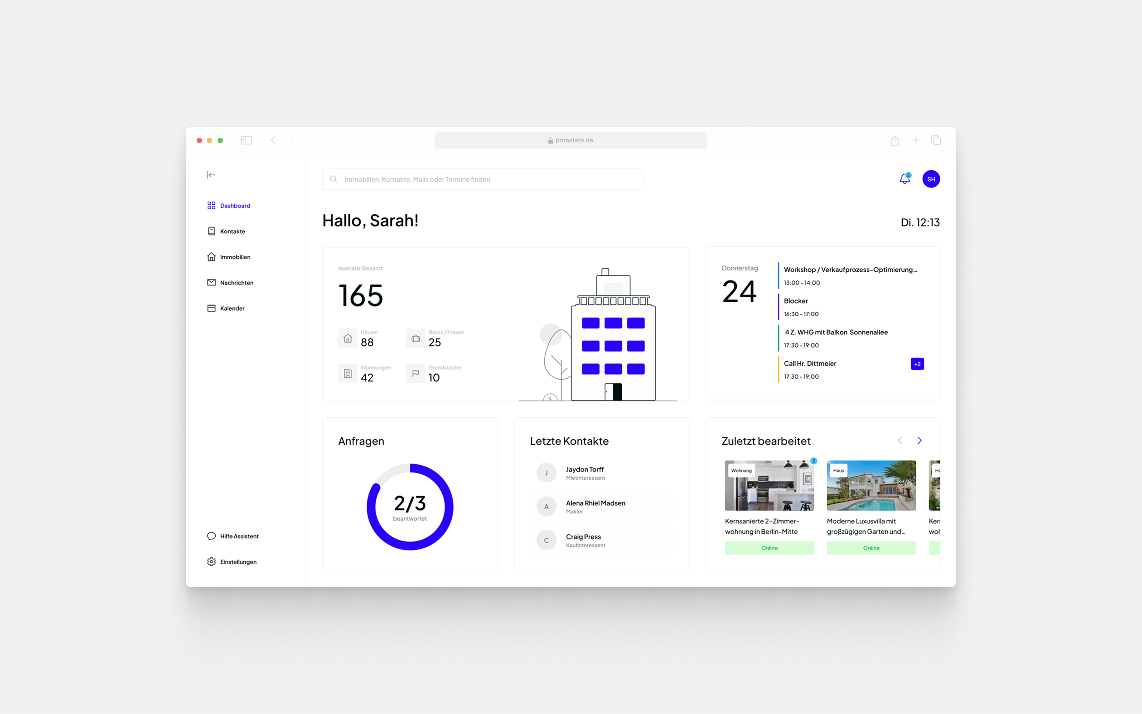Open contact Alena Rhiel Madsen
This screenshot has width=1142, height=714.
[602, 506]
